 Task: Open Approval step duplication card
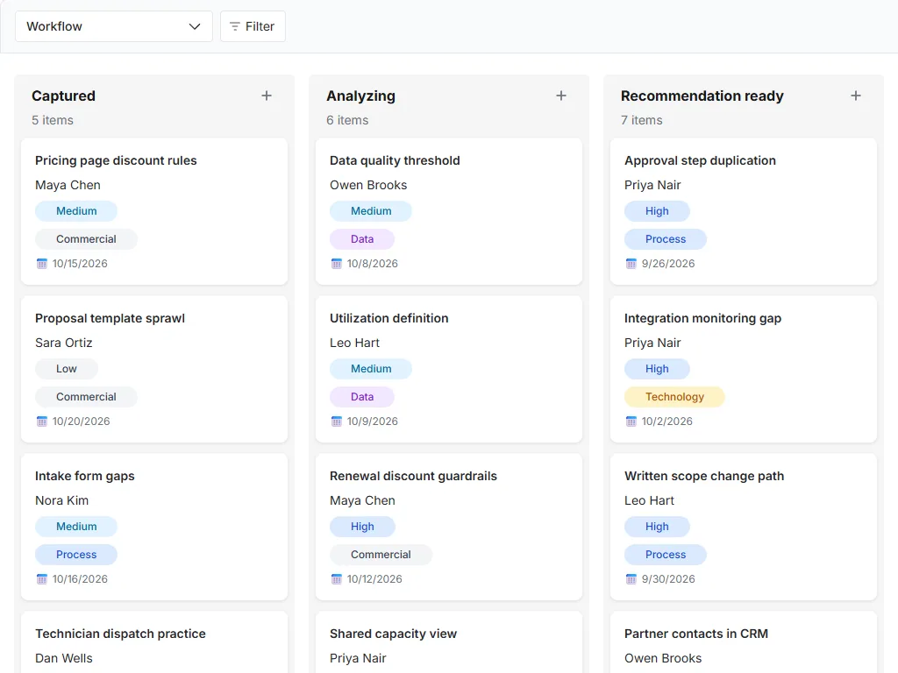(x=744, y=211)
